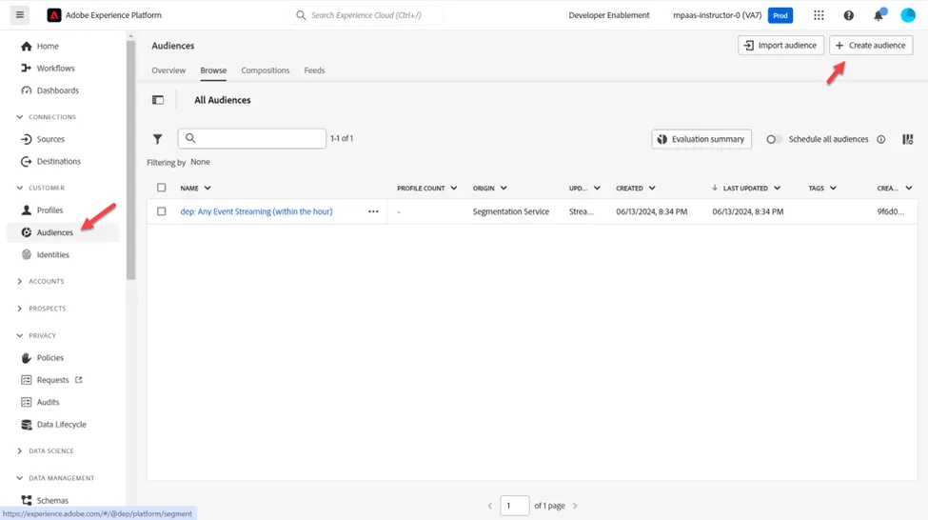Go to the previous page arrow

(x=490, y=506)
